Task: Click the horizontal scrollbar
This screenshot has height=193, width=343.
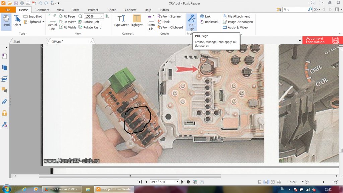Action: pos(130,176)
